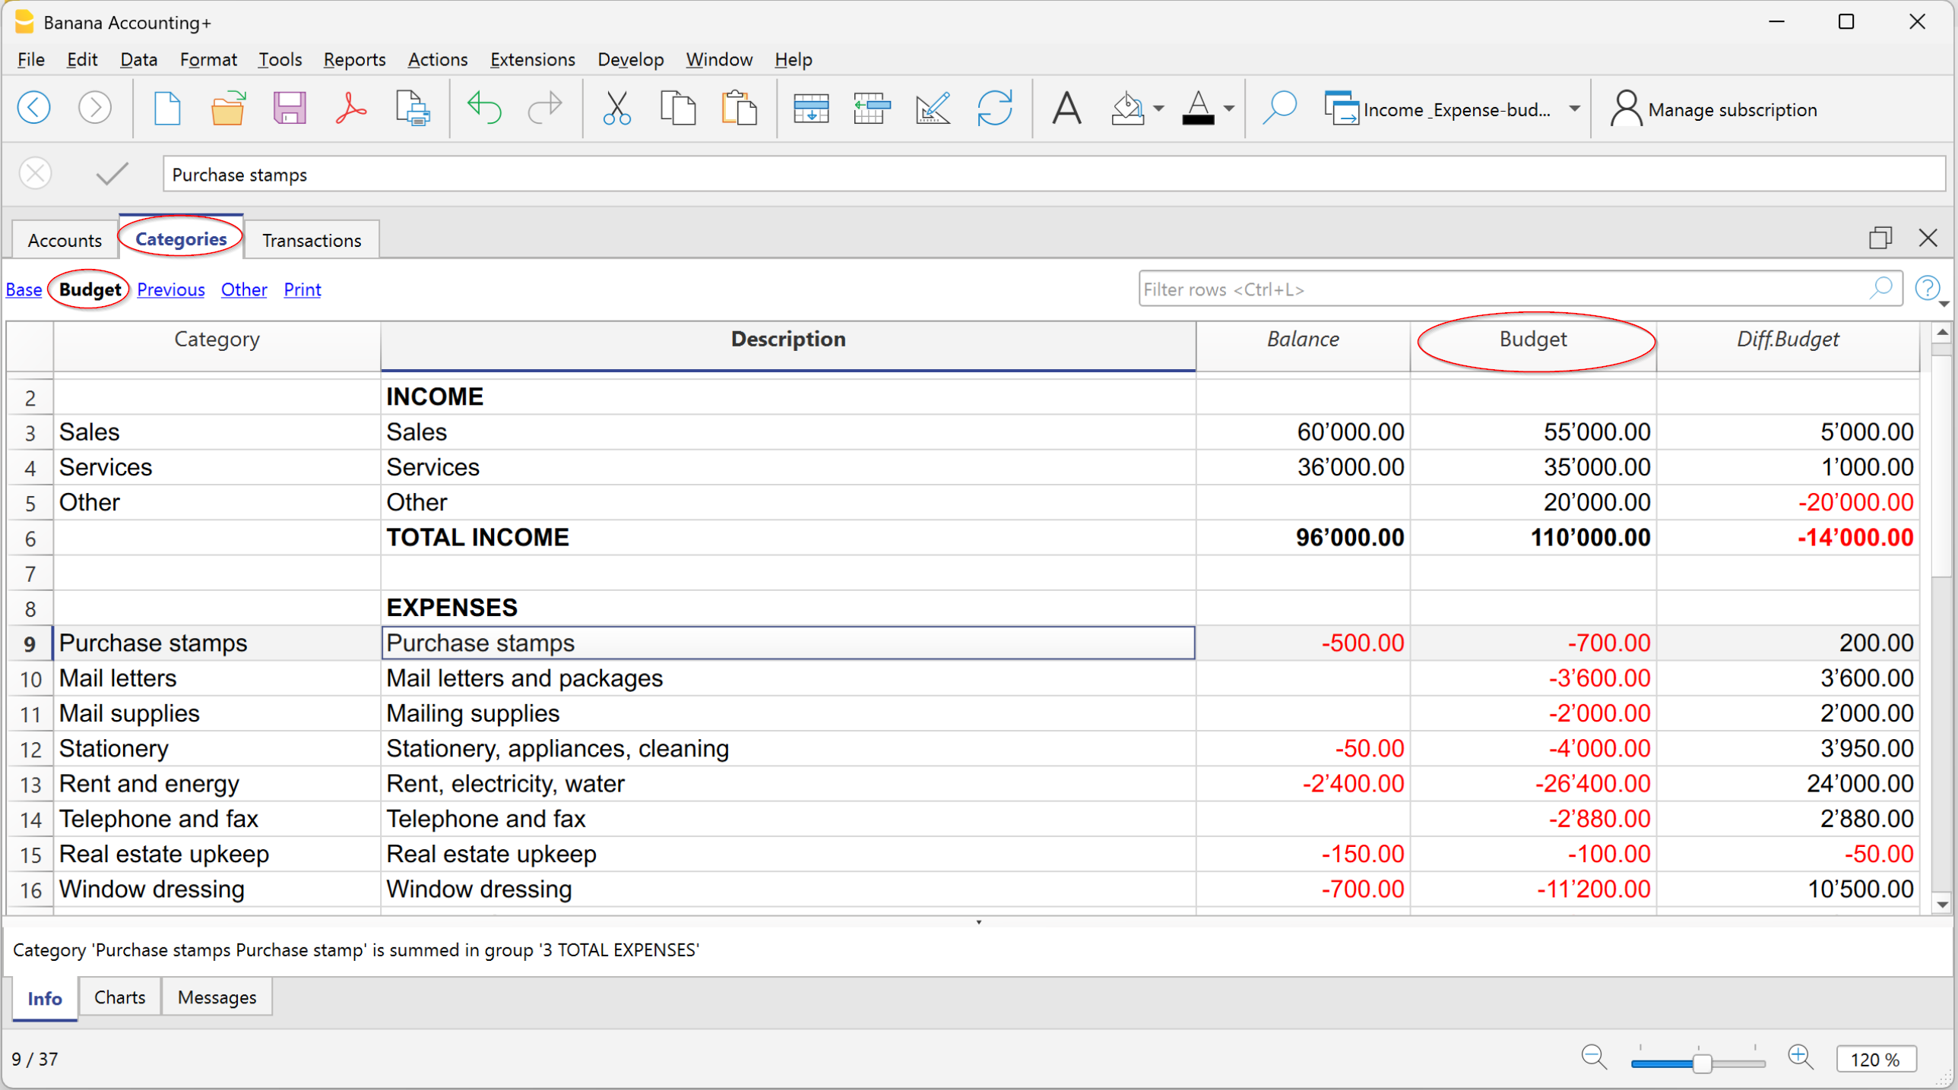This screenshot has height=1090, width=1958.
Task: Expand the fill color dropdown arrow
Action: point(1158,109)
